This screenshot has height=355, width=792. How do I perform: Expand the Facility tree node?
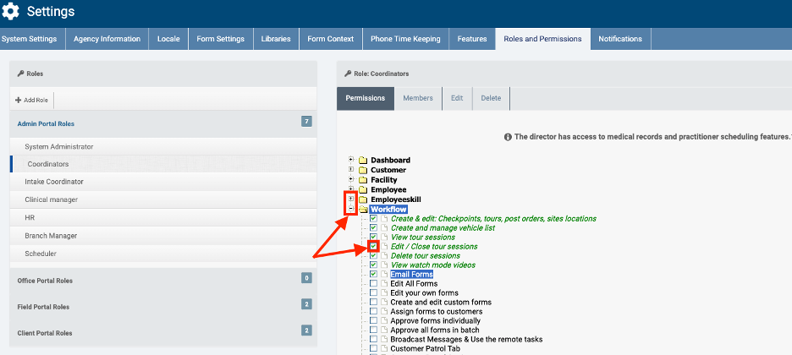351,179
